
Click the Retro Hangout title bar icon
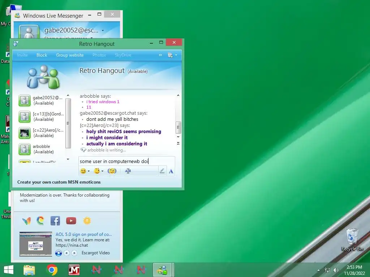16,44
